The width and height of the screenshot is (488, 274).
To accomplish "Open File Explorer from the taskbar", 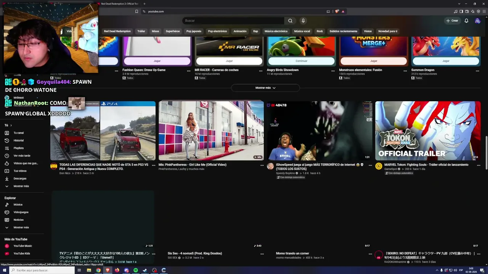I will pos(89,270).
